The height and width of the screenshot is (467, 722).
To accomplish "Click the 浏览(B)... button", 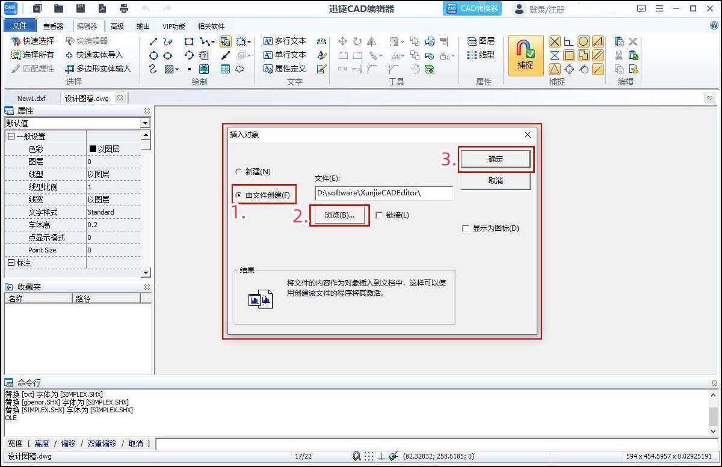I will (339, 215).
